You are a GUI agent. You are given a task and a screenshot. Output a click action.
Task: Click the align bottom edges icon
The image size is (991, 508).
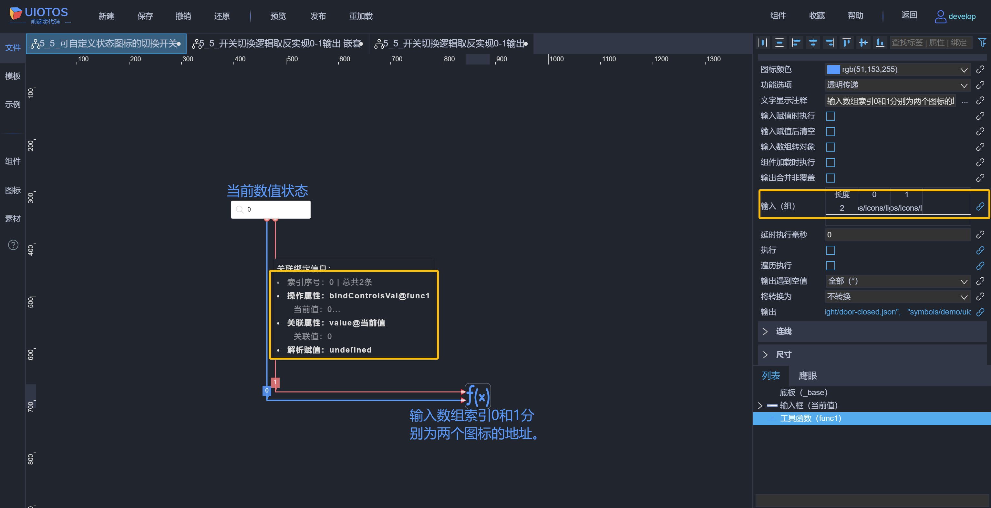pos(880,43)
